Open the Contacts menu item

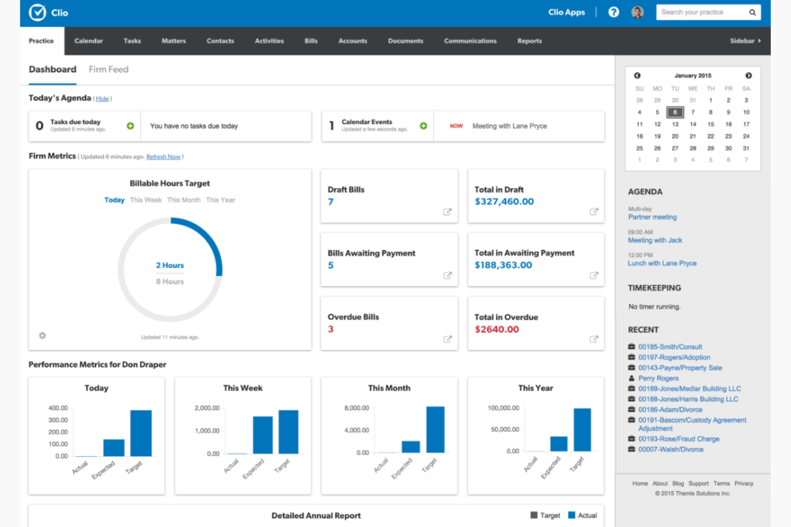[x=220, y=41]
